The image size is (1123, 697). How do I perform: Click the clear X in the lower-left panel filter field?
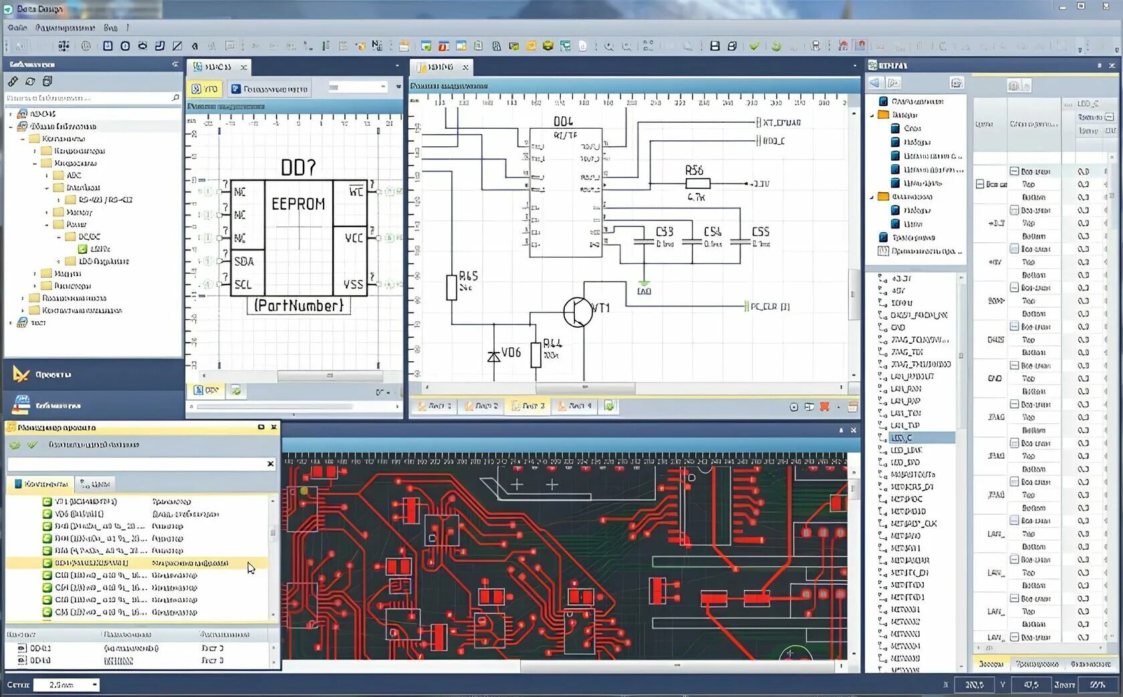[270, 463]
